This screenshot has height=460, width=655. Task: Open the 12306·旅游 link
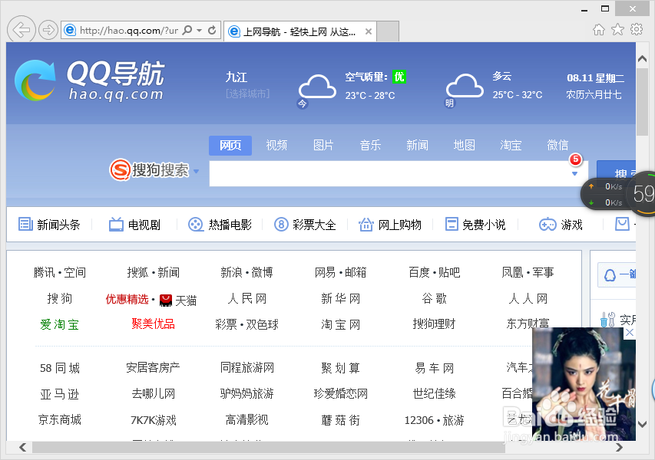(x=434, y=420)
